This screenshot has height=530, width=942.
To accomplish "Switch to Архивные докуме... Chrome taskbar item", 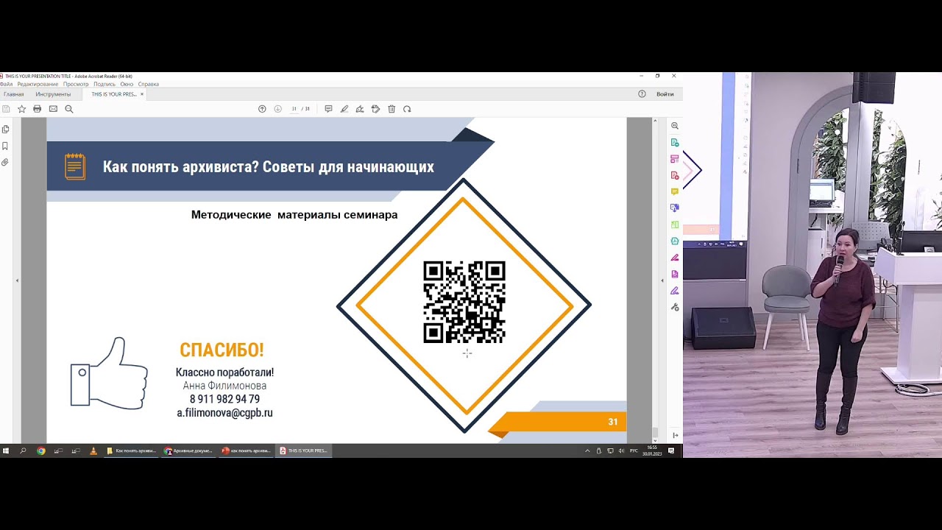I will coord(189,451).
